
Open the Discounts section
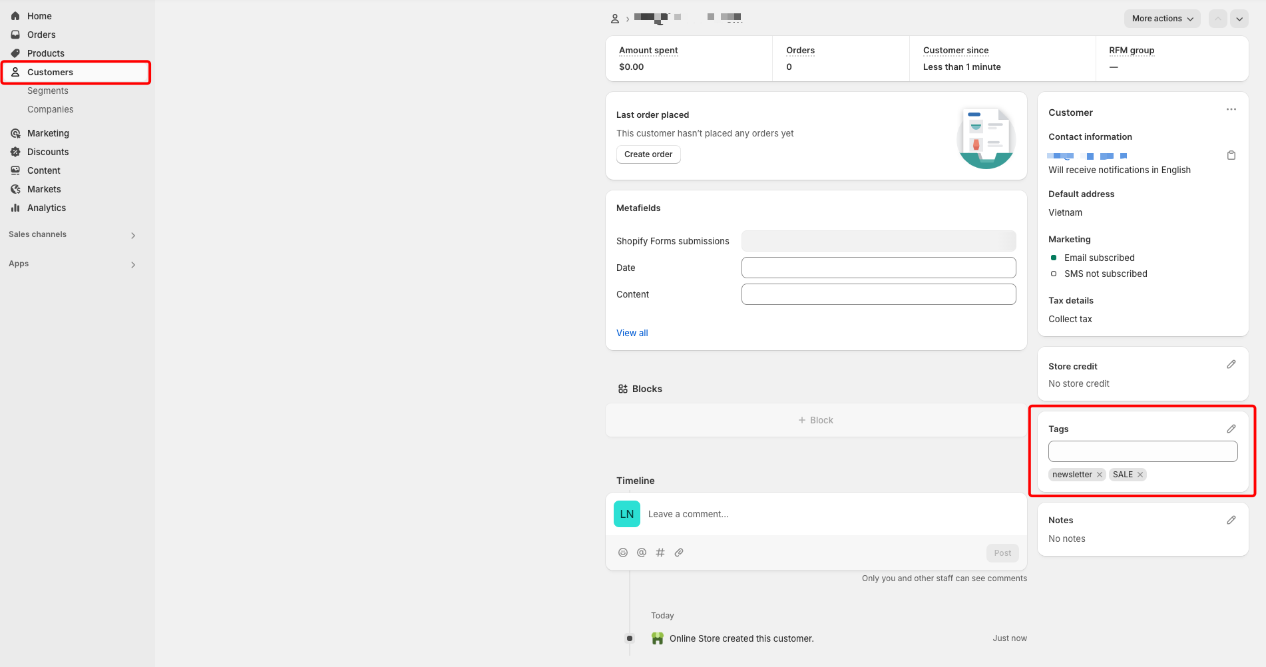coord(48,152)
